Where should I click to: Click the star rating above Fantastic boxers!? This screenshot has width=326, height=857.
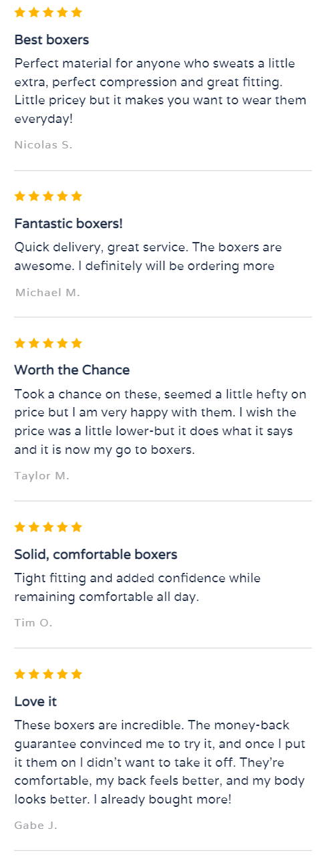tap(48, 196)
